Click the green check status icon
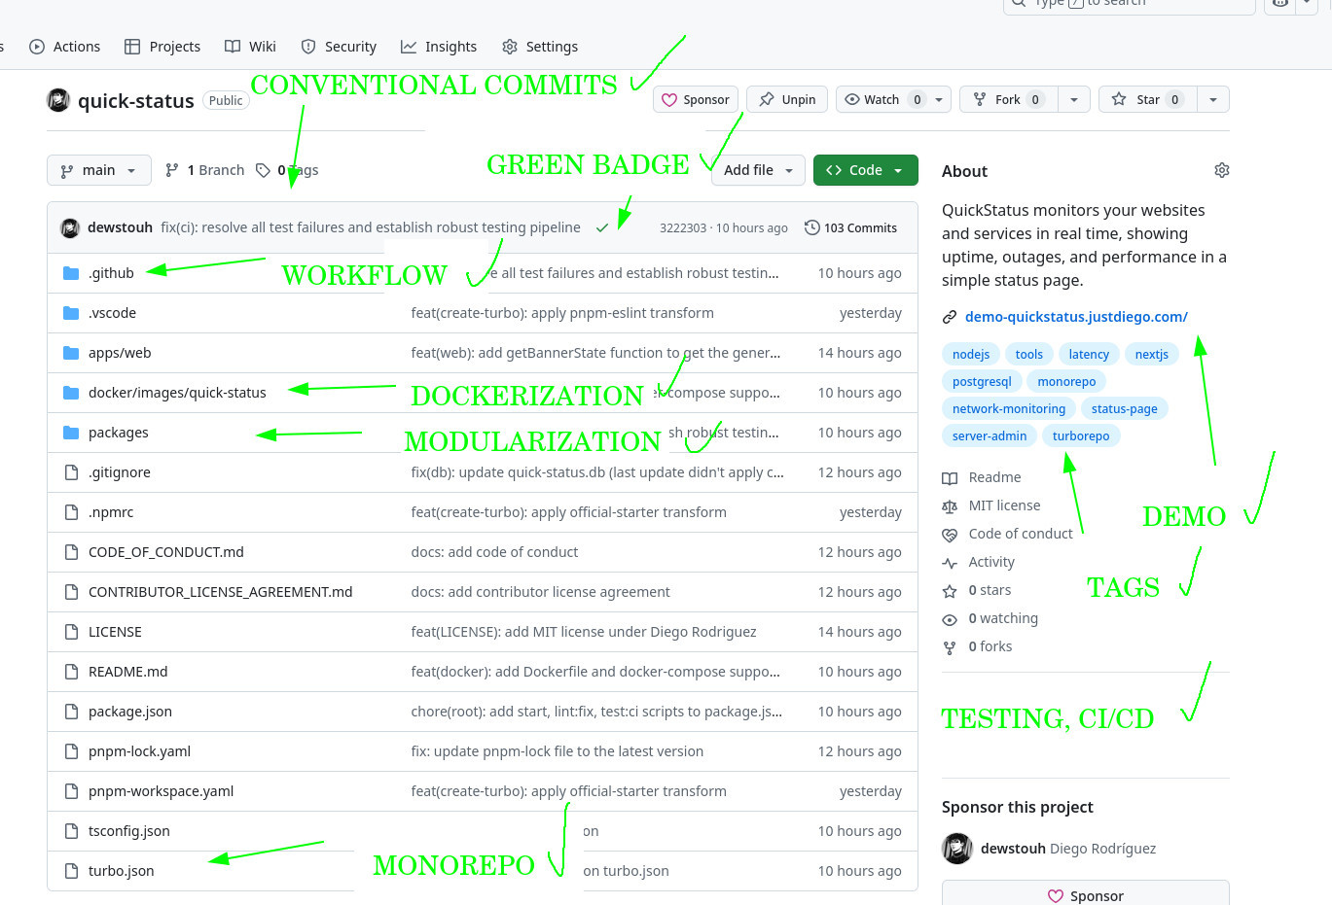This screenshot has width=1332, height=905. coord(602,227)
